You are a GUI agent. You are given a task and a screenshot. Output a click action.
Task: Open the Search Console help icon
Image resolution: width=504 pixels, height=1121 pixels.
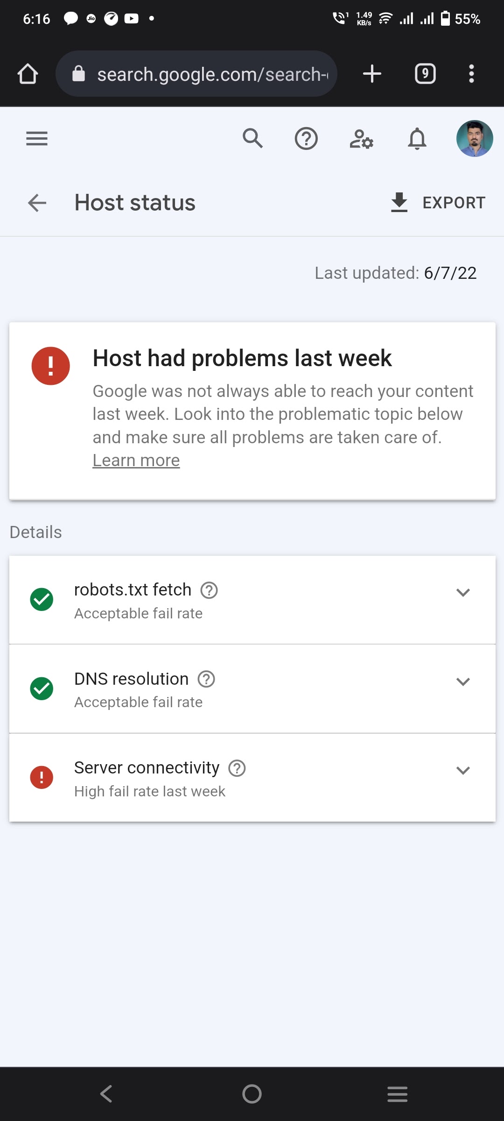[306, 139]
